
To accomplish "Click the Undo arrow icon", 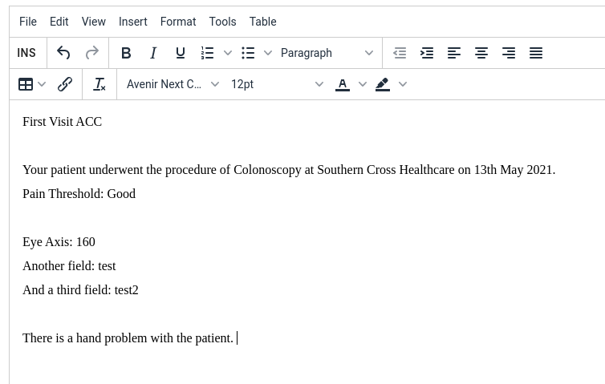I will pos(63,53).
